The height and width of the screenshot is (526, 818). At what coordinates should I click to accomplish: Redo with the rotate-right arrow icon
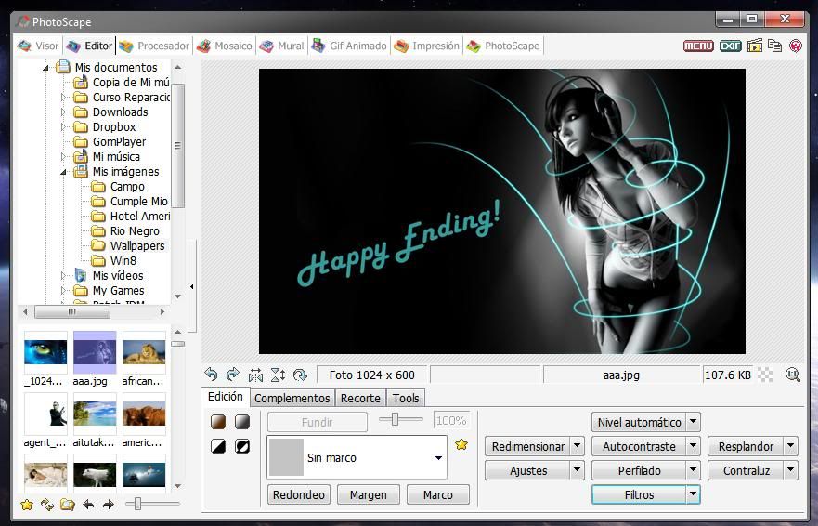pos(233,374)
